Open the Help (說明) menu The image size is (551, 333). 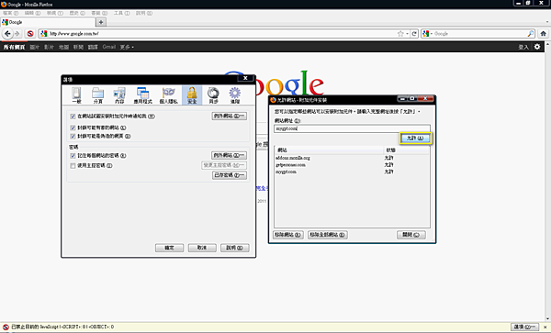pos(144,13)
